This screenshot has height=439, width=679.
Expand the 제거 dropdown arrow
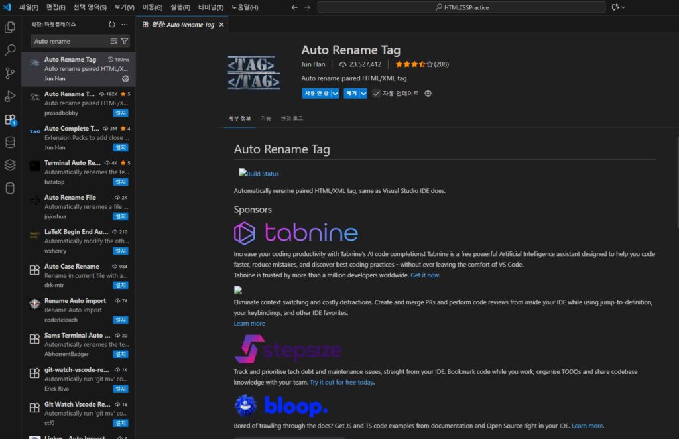coord(362,93)
